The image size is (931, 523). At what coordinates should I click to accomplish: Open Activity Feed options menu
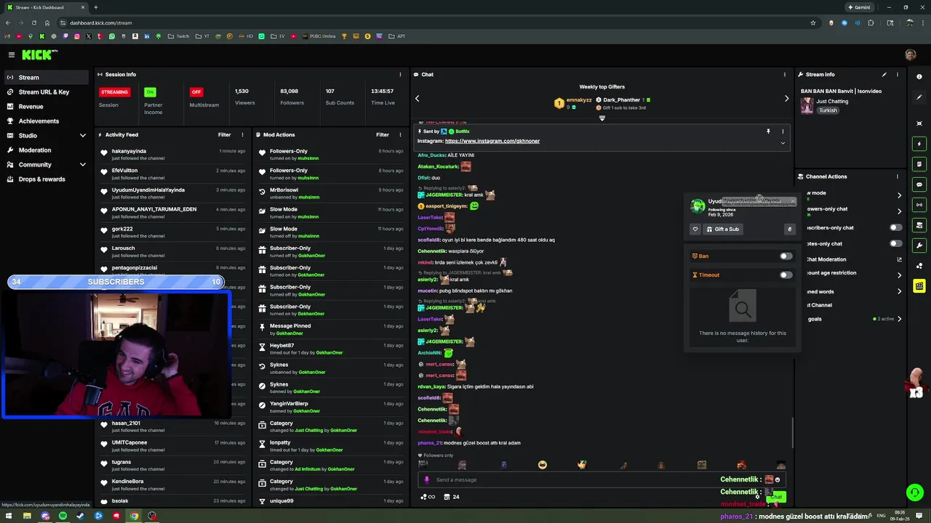pyautogui.click(x=243, y=134)
